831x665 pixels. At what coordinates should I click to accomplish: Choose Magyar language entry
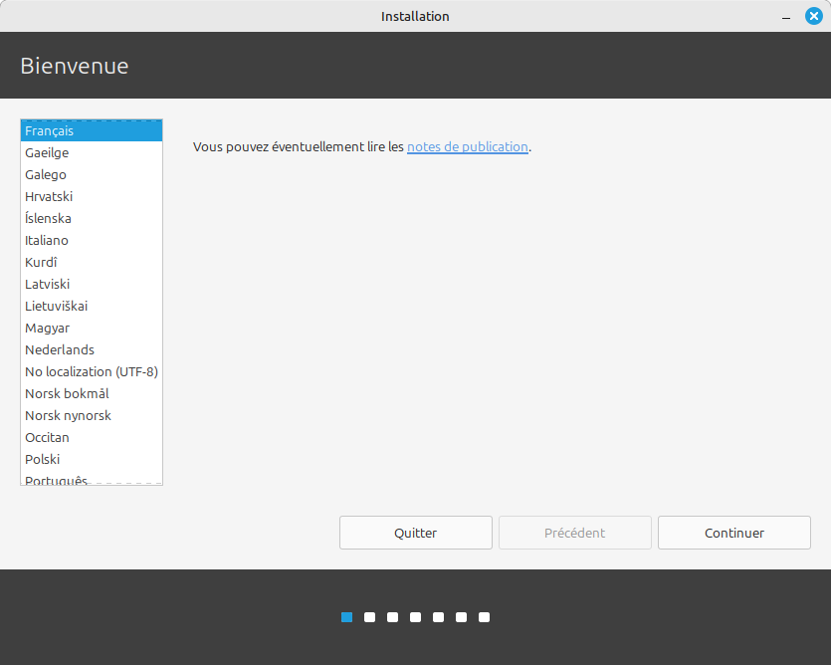[x=92, y=329]
